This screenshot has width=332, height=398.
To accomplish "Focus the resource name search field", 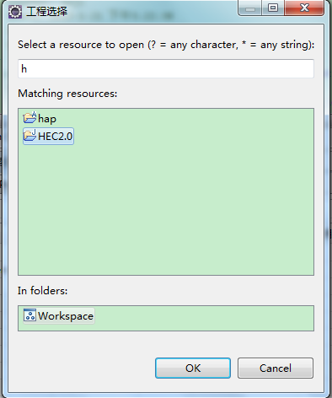I will (166, 68).
